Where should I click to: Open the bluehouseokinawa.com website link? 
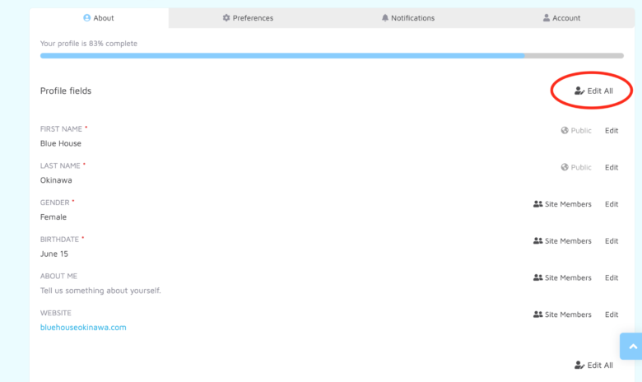point(83,327)
